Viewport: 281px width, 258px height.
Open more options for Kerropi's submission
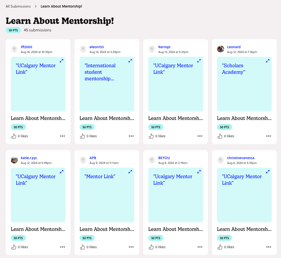click(200, 136)
